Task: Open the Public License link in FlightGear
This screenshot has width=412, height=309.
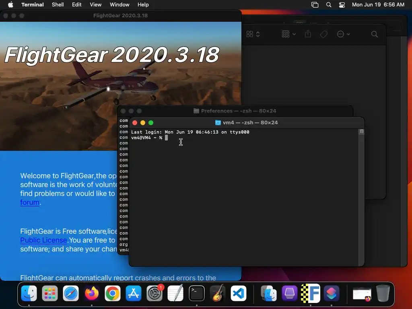Action: pyautogui.click(x=43, y=240)
